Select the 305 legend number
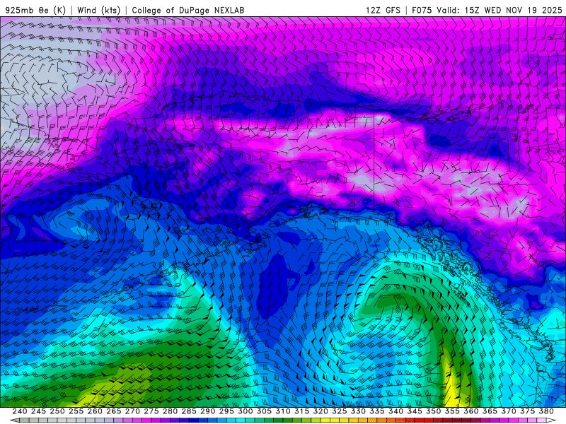 (264, 411)
